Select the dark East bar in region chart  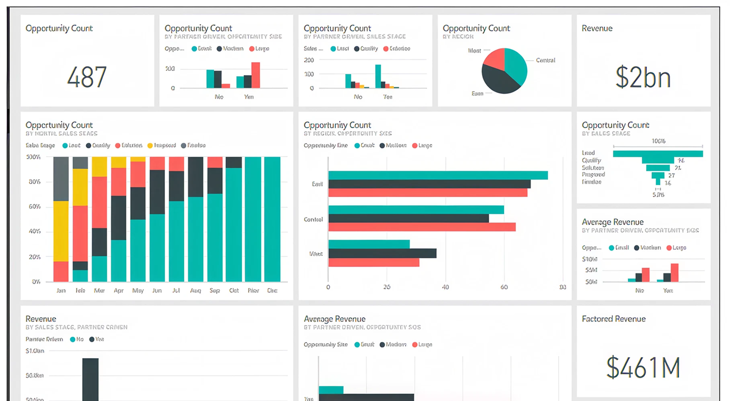point(429,184)
